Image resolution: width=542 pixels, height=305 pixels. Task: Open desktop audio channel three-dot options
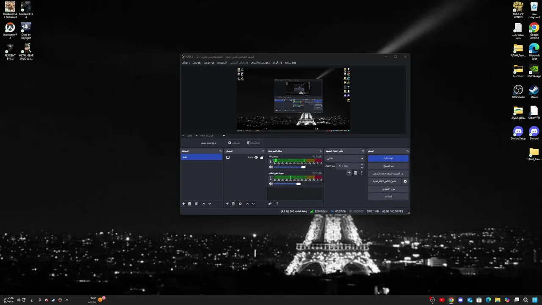pyautogui.click(x=271, y=178)
